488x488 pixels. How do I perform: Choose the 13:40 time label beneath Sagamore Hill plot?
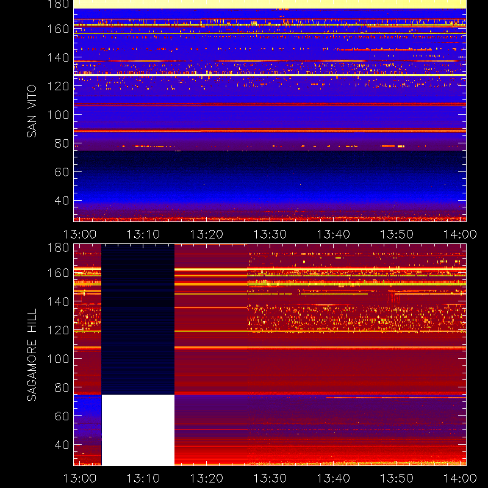point(334,478)
